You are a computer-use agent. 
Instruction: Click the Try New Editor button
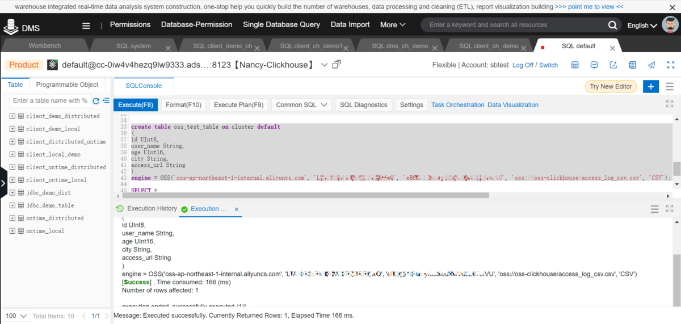611,87
